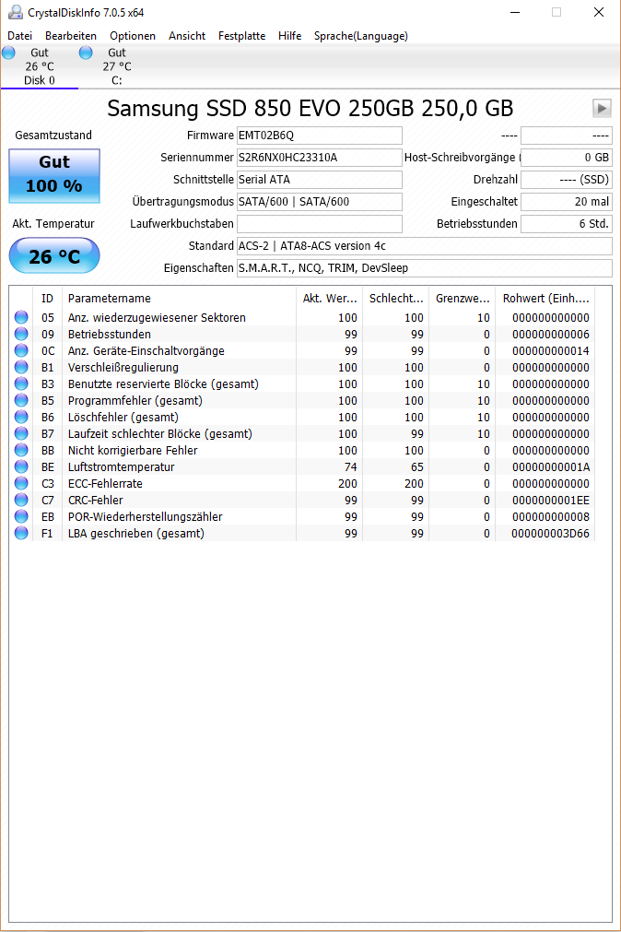
Task: Open the Bearbeiten menu
Action: [71, 36]
